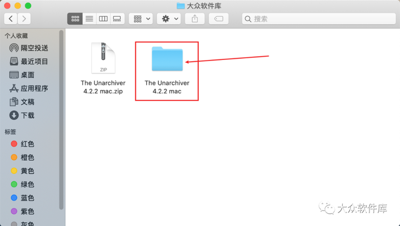400x226 pixels.
Task: Select the 红色 red tag
Action: coord(22,144)
